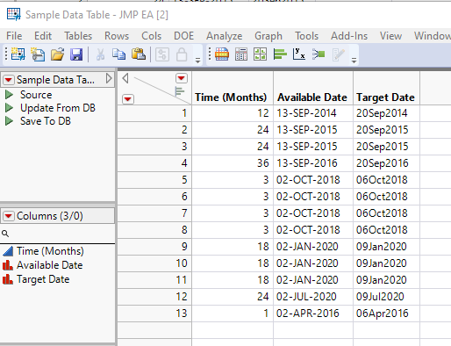This screenshot has height=346, width=451.
Task: Open the Sample Data Table red triangle menu
Action: coord(9,80)
